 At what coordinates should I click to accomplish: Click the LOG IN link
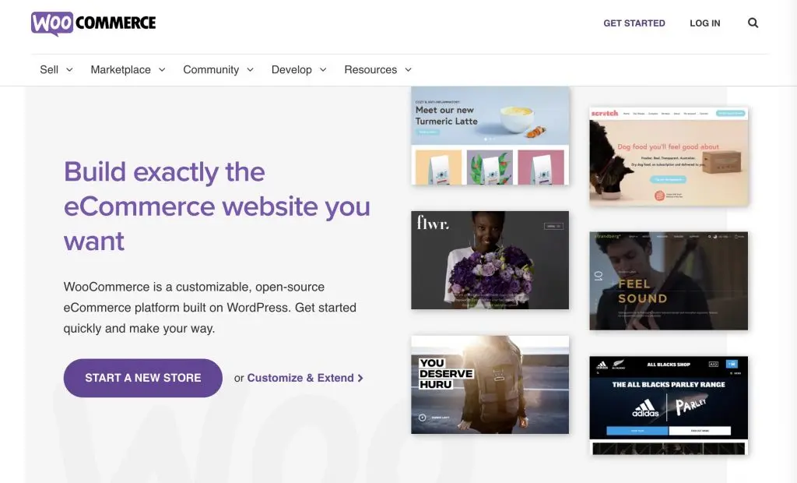[x=704, y=23]
